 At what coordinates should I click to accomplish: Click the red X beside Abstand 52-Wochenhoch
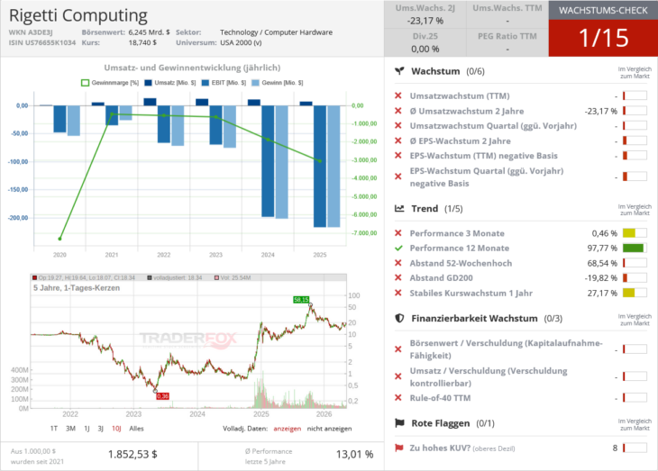tap(398, 263)
